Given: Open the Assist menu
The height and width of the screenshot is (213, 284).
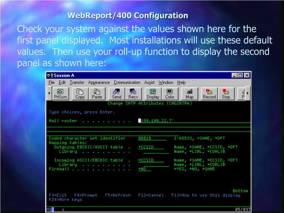Looking at the screenshot, I should point(149,83).
